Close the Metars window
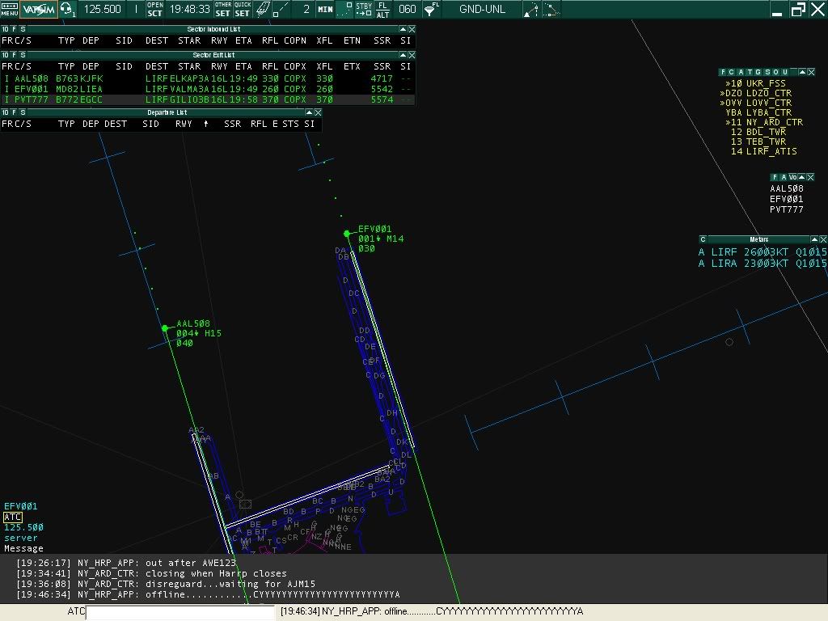Screen dimensions: 828x621 click(823, 239)
